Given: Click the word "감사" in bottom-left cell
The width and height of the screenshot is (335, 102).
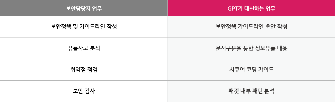Looking at the screenshot, I should [x=90, y=91].
